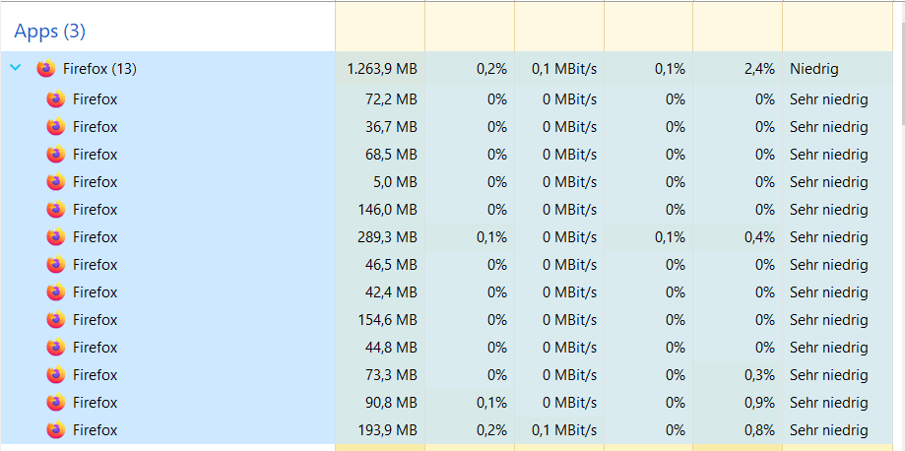The height and width of the screenshot is (451, 905).
Task: Select the Firefox process using 46,5 MB
Action: [x=95, y=265]
